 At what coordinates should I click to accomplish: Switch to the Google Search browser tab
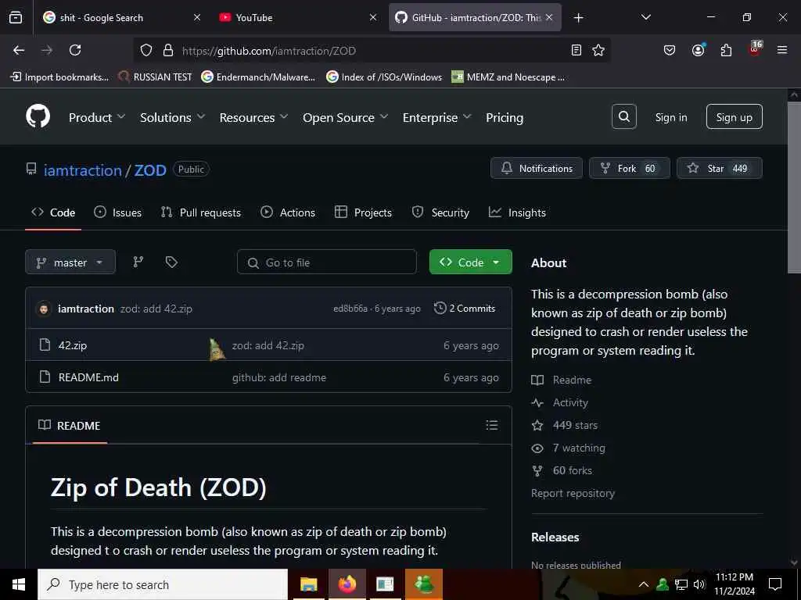click(123, 17)
